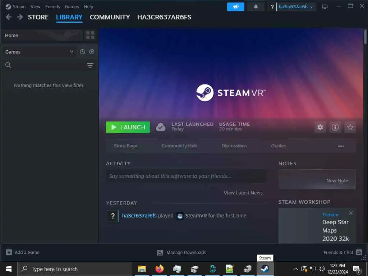This screenshot has height=276, width=368.
Task: Switch to the LIBRARY tab
Action: coord(69,17)
